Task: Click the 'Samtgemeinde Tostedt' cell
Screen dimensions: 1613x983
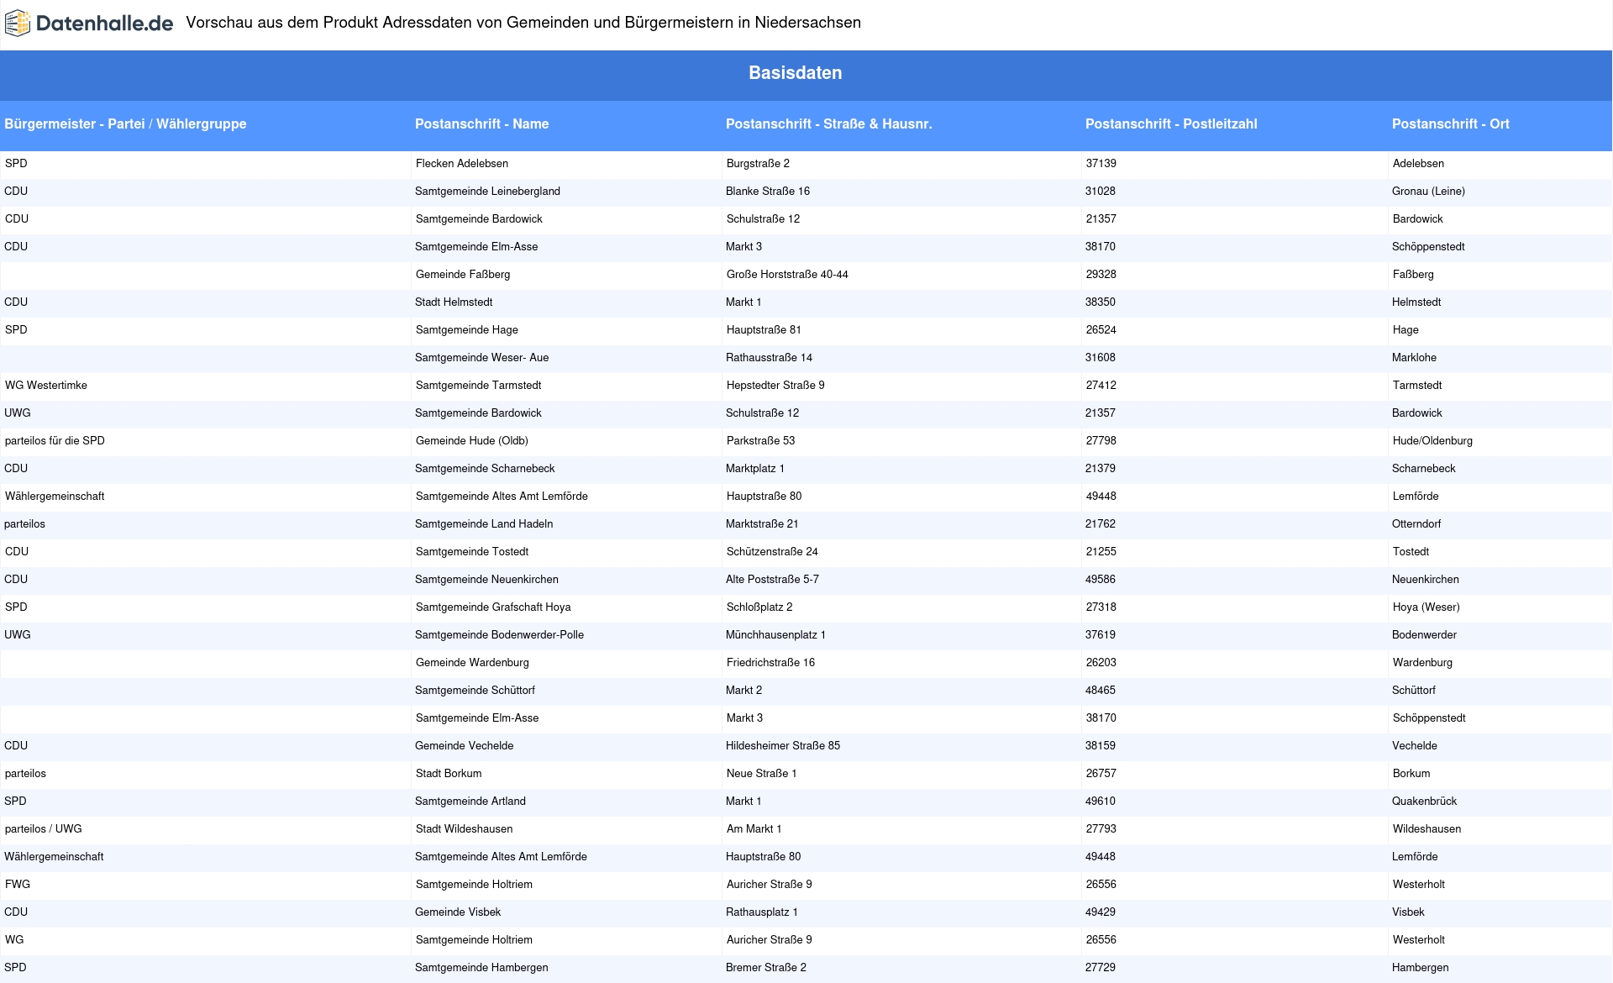Action: point(566,552)
